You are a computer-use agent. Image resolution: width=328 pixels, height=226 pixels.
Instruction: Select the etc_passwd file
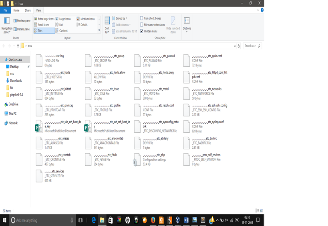[x=156, y=60]
